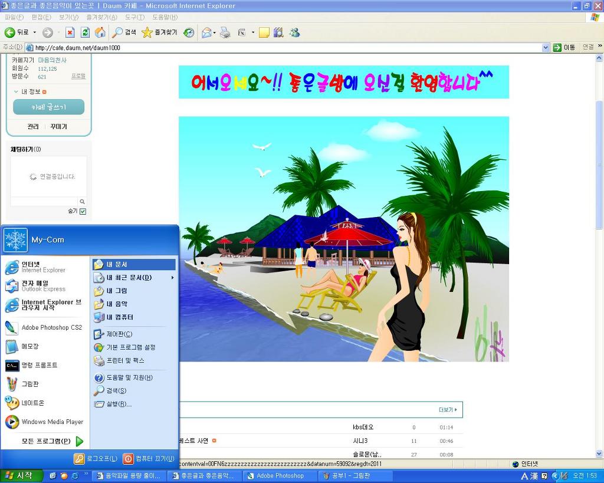Open 즐겨찾기 favorites star button
604x483 pixels.
pos(159,32)
